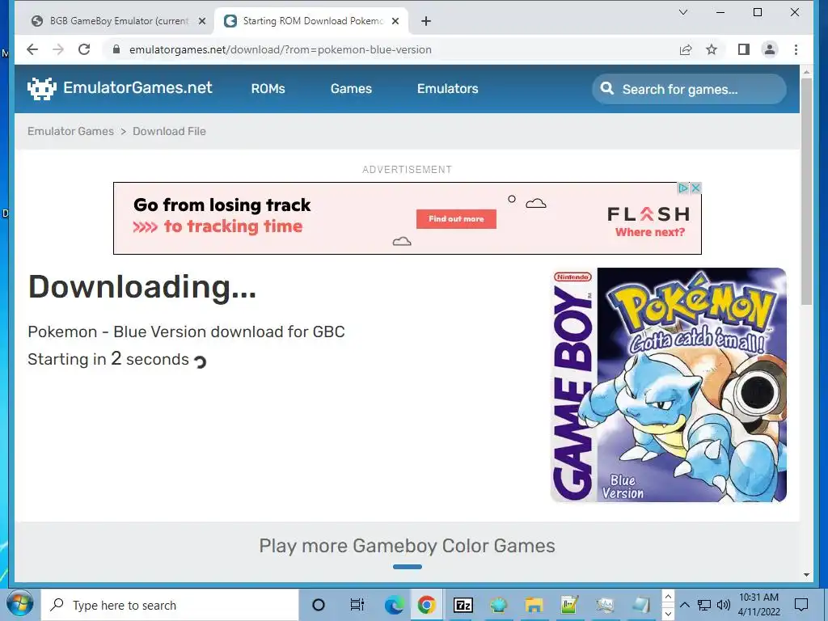Open the ROMs menu
828x621 pixels.
[x=268, y=89]
